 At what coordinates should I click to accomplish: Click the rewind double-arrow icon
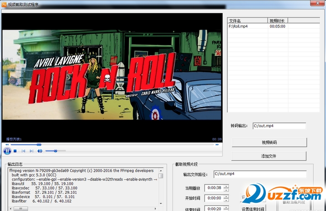(7, 144)
